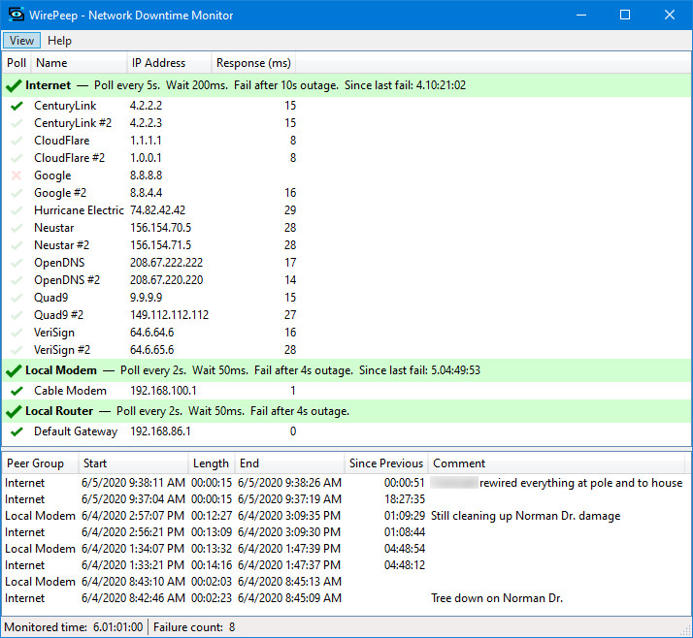
Task: Click the Peer Group column header
Action: click(41, 463)
